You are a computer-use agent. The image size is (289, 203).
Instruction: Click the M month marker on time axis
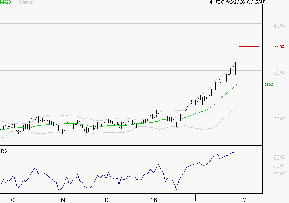(244, 200)
